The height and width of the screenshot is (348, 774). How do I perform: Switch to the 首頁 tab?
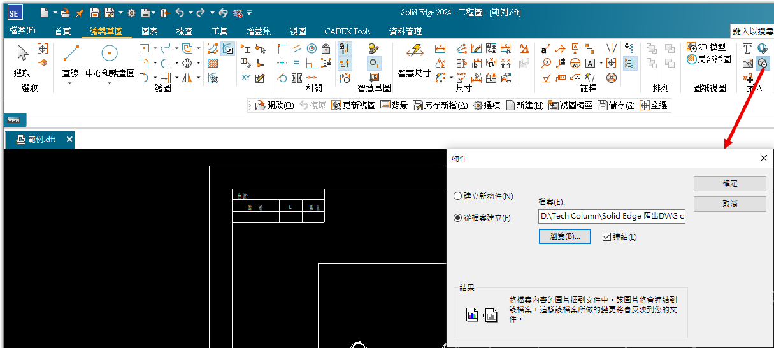(x=63, y=31)
